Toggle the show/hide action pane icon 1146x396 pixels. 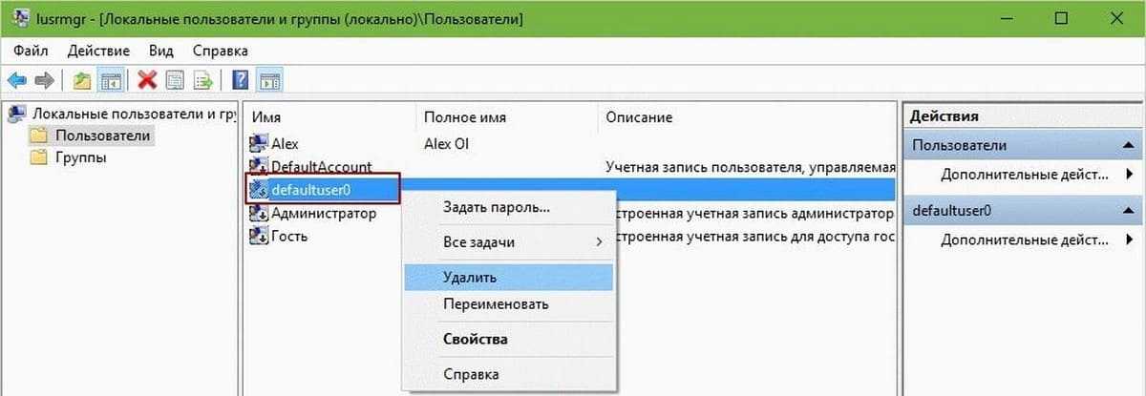click(x=269, y=80)
